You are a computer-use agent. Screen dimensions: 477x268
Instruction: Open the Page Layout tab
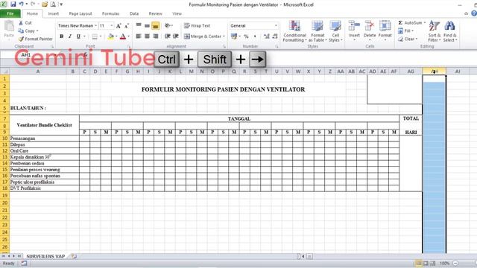point(80,13)
